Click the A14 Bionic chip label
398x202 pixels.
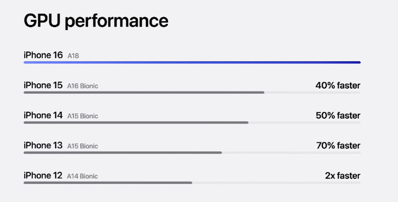[82, 176]
